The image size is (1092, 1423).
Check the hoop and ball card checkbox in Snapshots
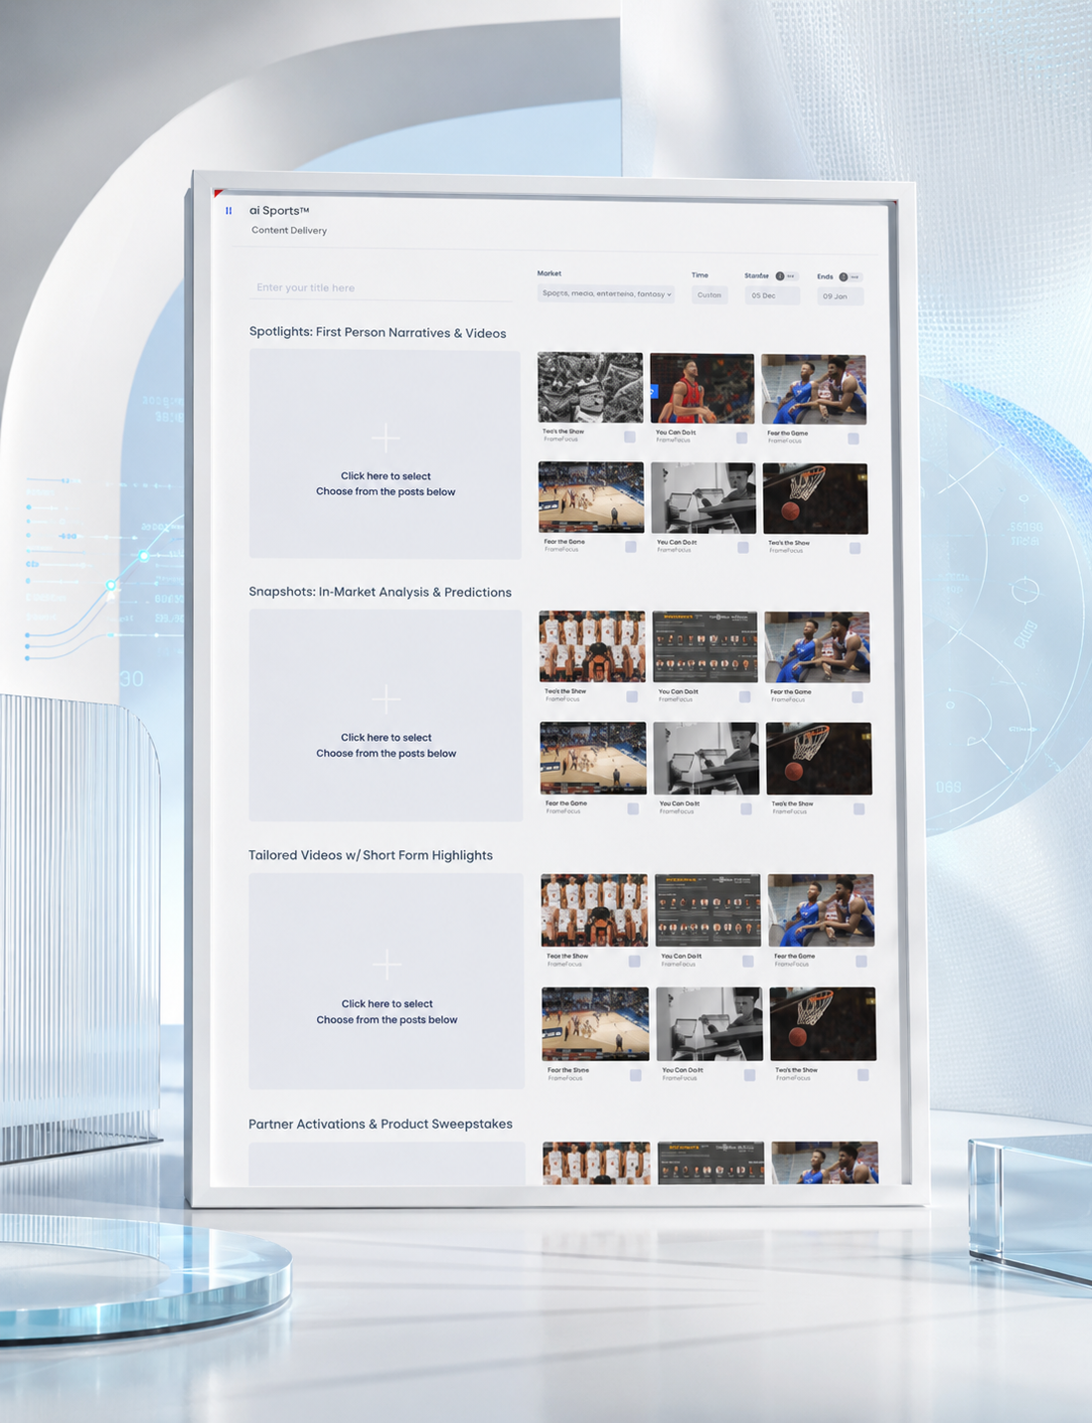point(859,809)
